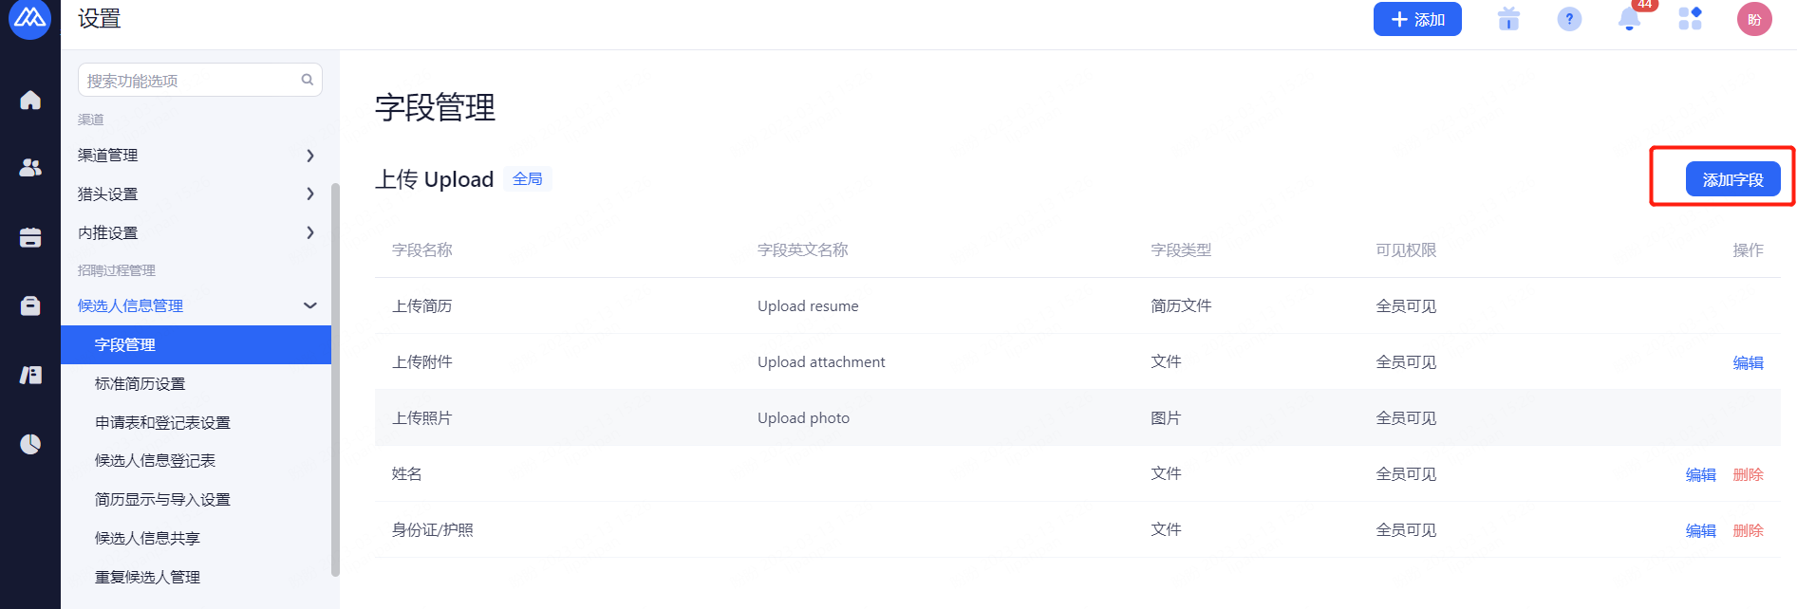Screen dimensions: 1797x609
Task: Click 删除 for the 姓名 field
Action: pyautogui.click(x=1748, y=474)
